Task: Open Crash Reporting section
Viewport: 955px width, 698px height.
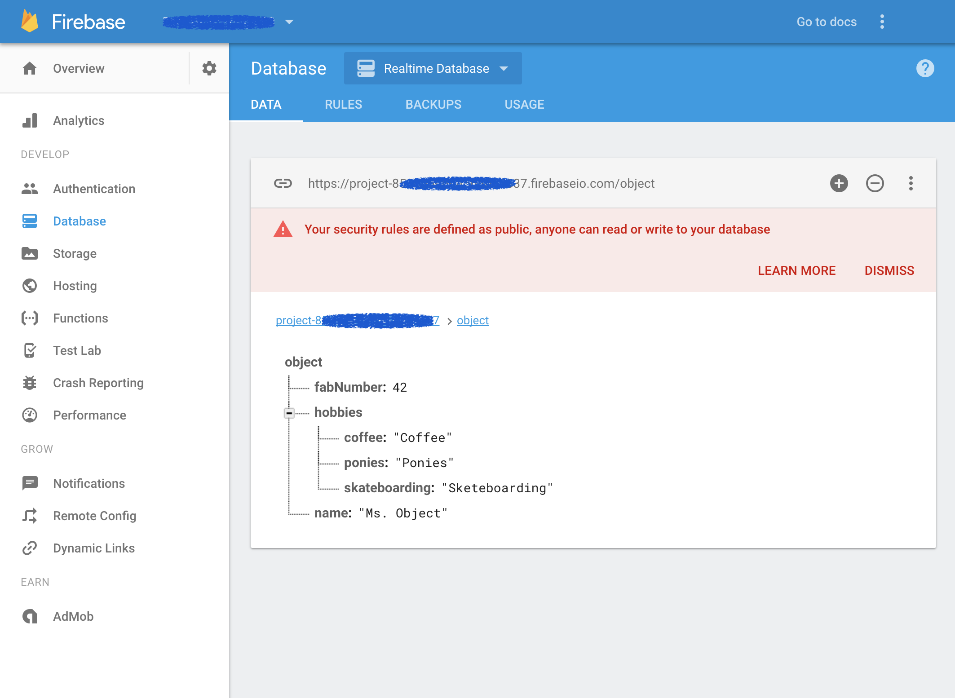Action: pyautogui.click(x=98, y=383)
